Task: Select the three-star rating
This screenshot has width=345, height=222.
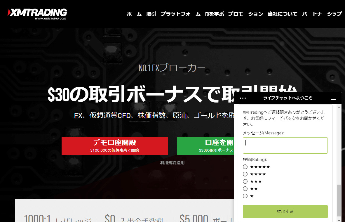Action: [x=245, y=181]
